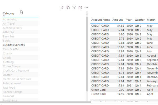Click the January month cell
158x105 pixels.
click(152, 81)
